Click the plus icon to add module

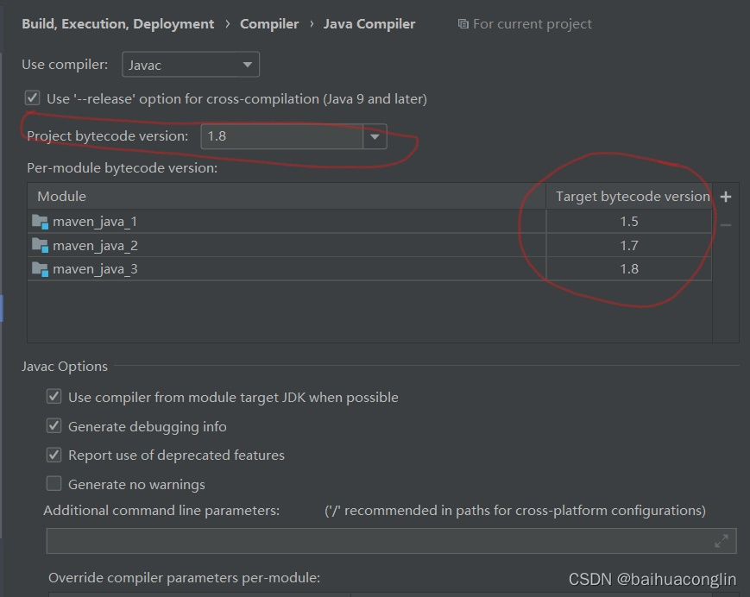point(726,197)
